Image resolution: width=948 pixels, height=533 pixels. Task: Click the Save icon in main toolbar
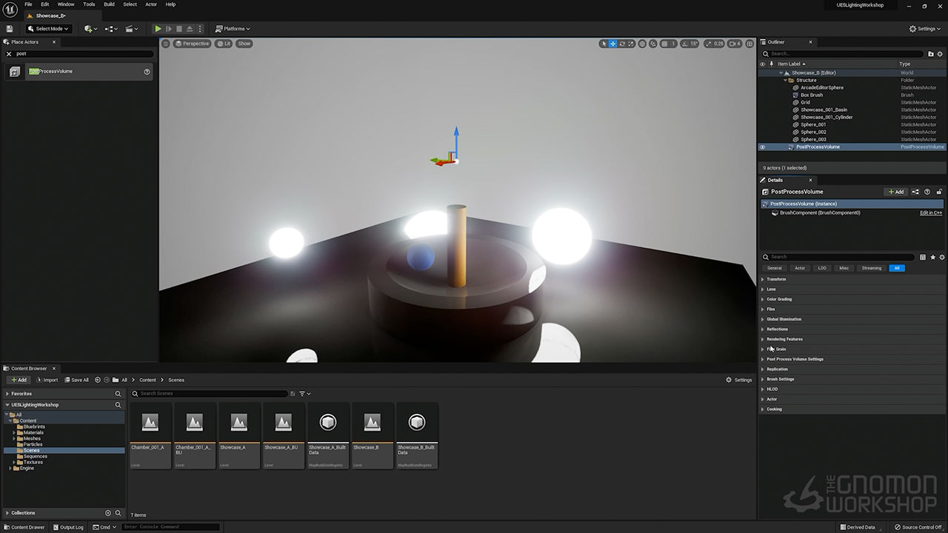click(x=10, y=29)
